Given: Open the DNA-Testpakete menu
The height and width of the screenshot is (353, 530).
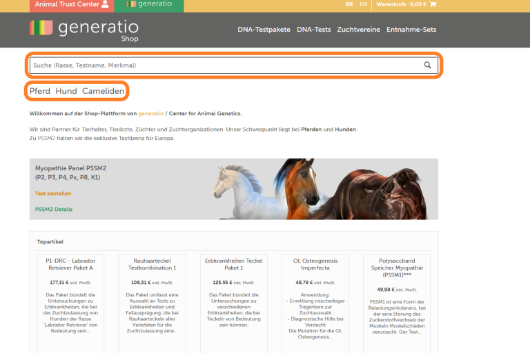Looking at the screenshot, I should tap(264, 30).
